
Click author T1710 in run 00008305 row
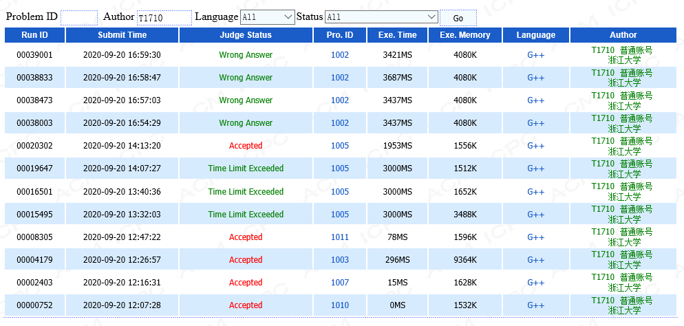[603, 232]
